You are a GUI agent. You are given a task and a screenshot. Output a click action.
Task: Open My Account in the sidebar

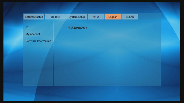pos(33,34)
